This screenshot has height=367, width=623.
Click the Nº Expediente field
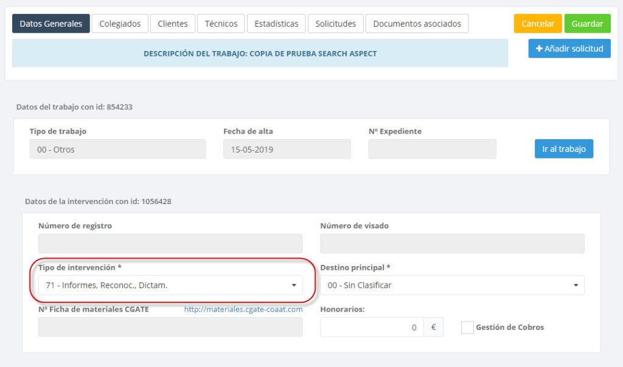click(x=432, y=149)
